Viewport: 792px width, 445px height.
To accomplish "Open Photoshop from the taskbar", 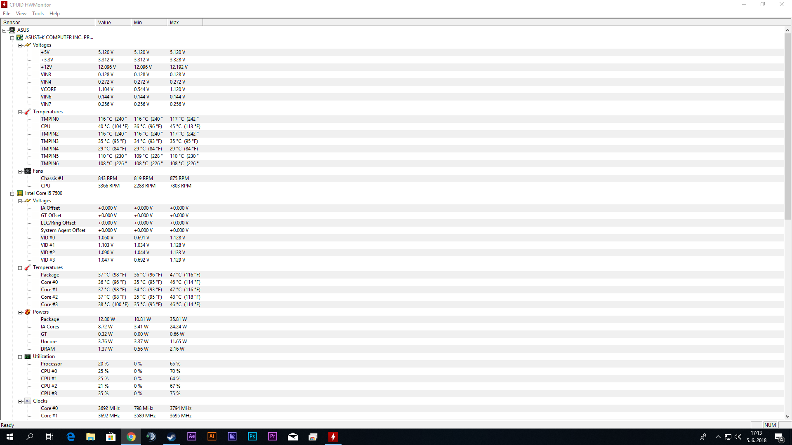I will 252,436.
